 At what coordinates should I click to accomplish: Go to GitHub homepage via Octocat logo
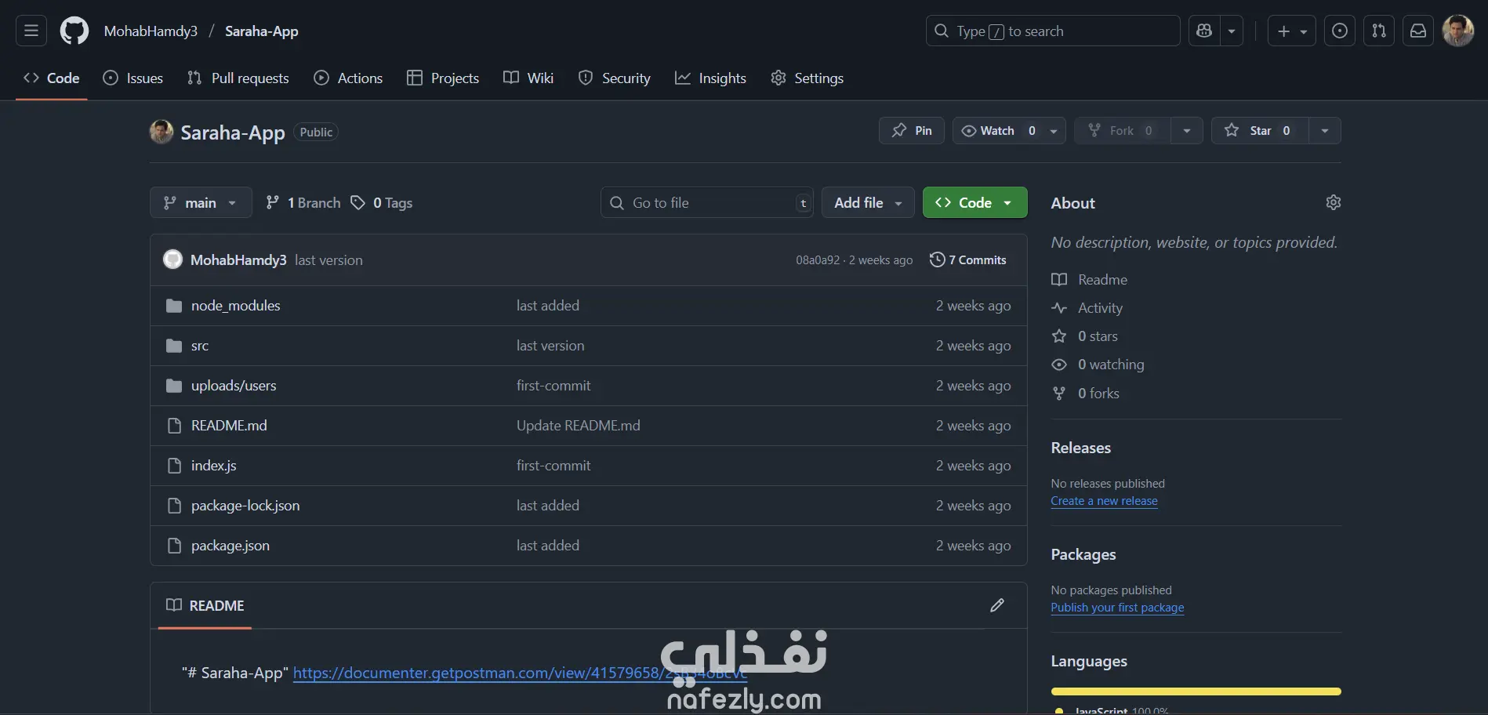pyautogui.click(x=74, y=31)
